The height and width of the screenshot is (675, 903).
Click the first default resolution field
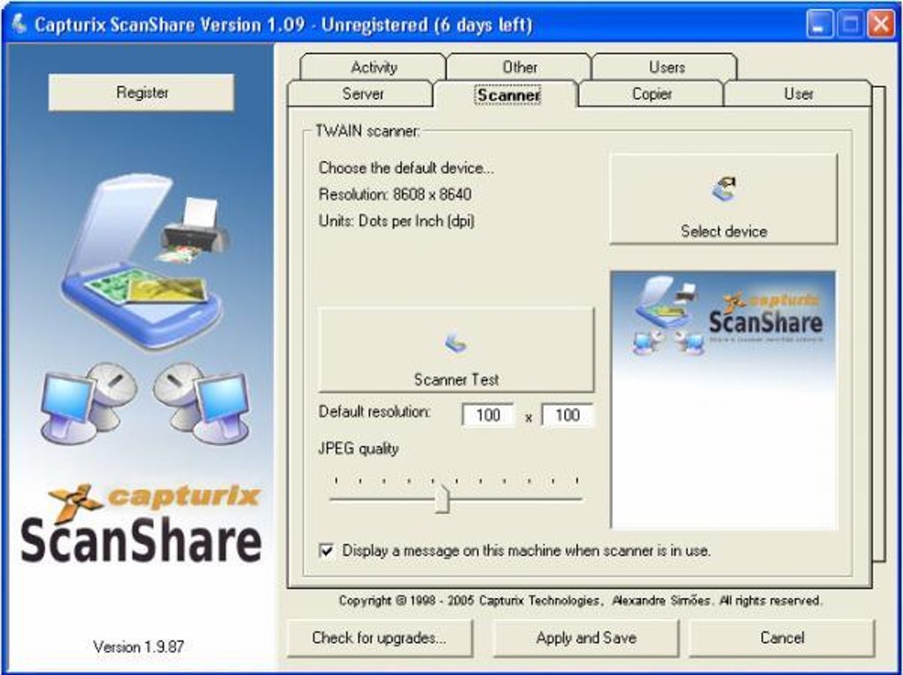[488, 415]
